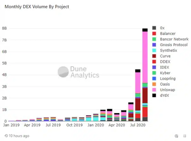Open the fullscreen expand icon
This screenshot has width=191, height=141.
185,136
